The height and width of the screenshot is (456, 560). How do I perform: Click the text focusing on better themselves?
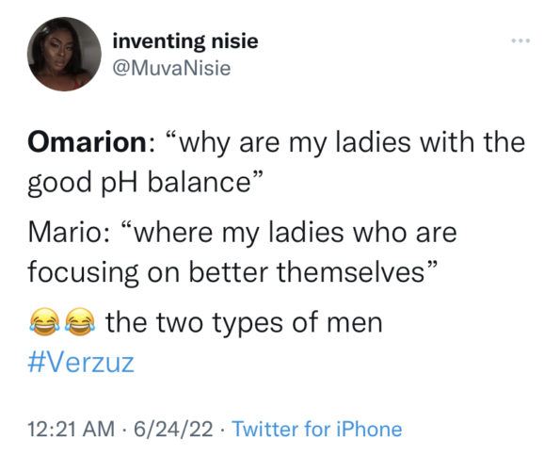pos(227,272)
